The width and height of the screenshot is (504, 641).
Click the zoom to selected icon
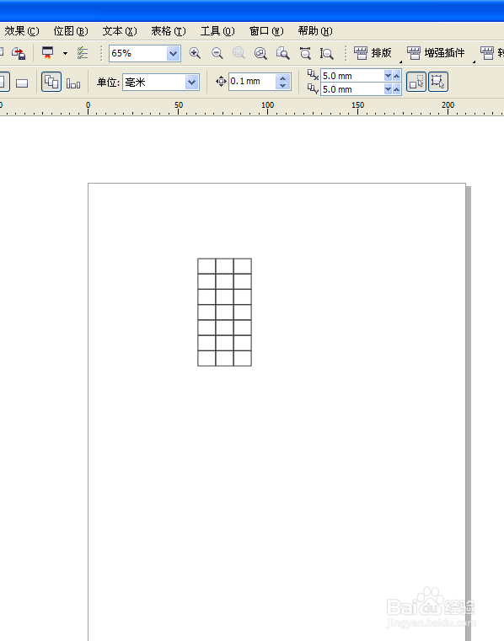239,53
